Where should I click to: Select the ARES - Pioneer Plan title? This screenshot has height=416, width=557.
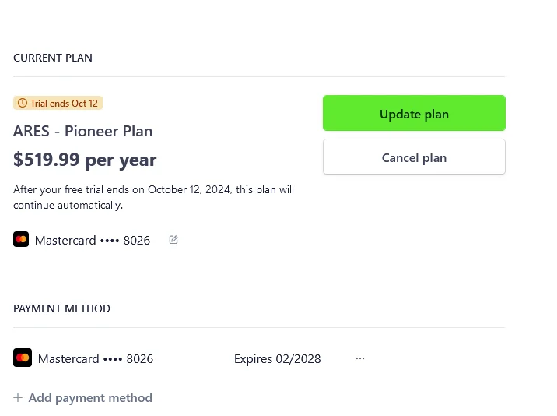82,132
